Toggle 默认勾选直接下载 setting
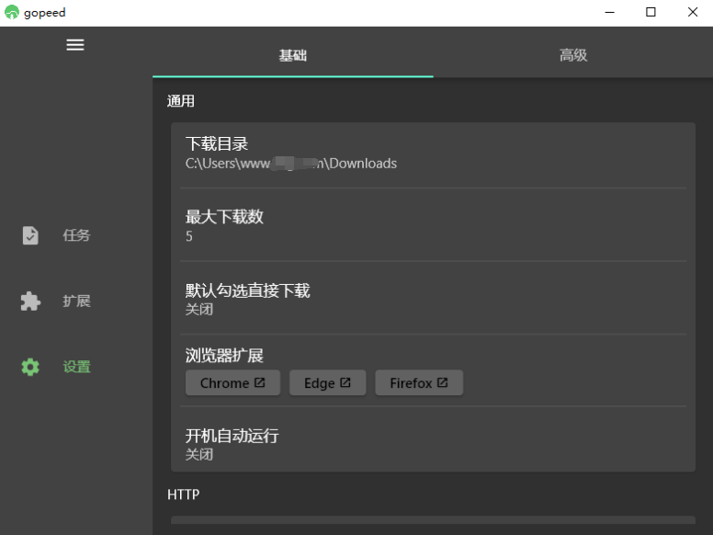Viewport: 713px width, 535px height. (x=433, y=299)
